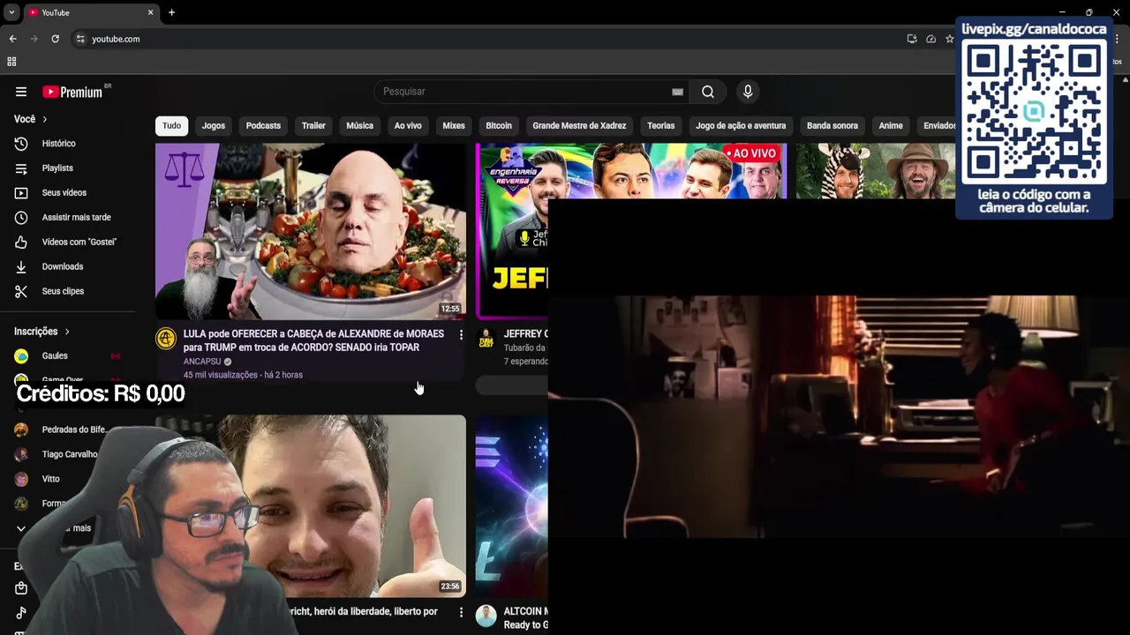Open more options for the LULA video

point(460,335)
